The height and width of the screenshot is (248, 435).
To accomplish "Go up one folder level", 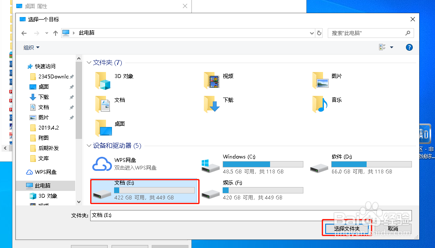I will [56, 33].
